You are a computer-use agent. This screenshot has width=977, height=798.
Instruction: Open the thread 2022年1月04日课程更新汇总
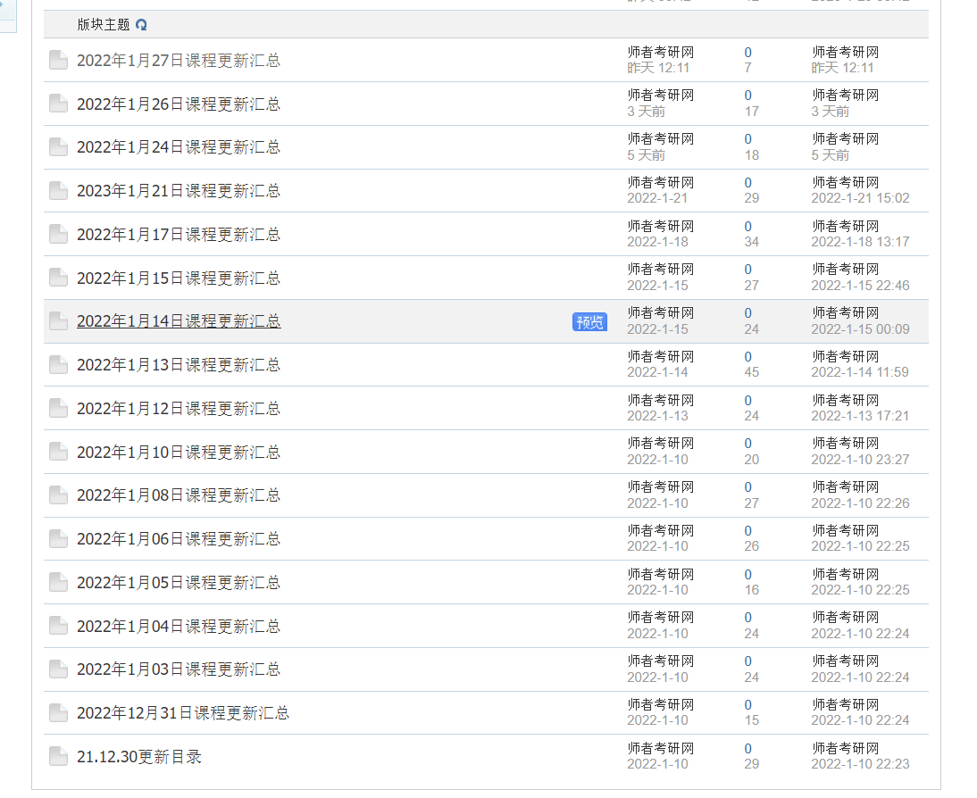click(x=178, y=626)
